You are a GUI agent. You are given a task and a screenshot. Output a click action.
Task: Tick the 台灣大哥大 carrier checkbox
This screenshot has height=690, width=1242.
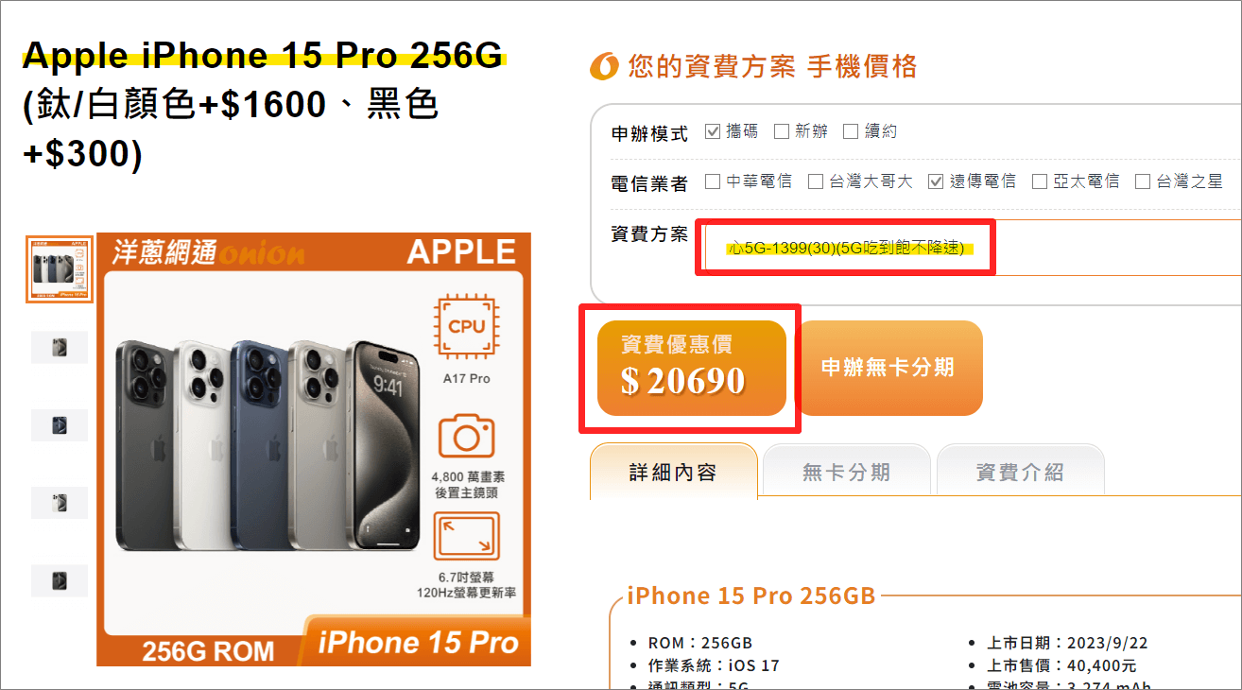click(816, 181)
